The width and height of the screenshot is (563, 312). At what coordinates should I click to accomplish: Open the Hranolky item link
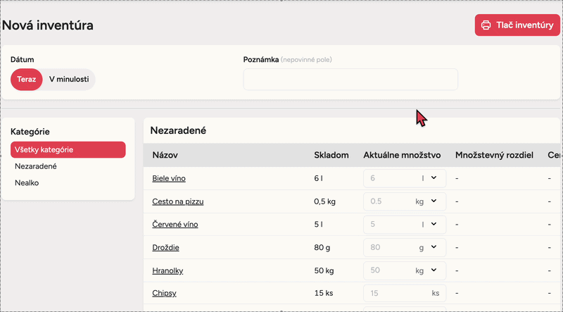tap(170, 270)
